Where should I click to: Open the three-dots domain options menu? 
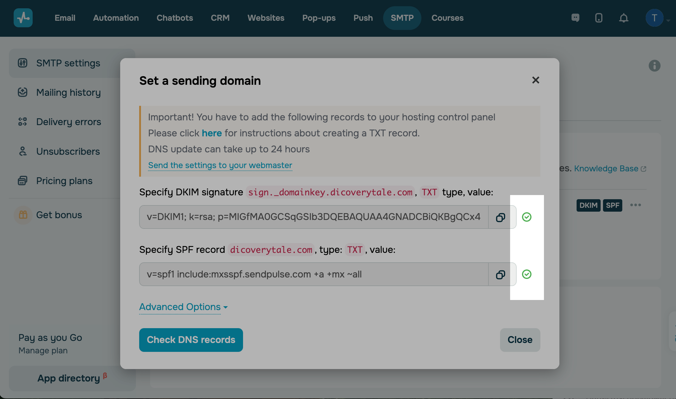(635, 205)
